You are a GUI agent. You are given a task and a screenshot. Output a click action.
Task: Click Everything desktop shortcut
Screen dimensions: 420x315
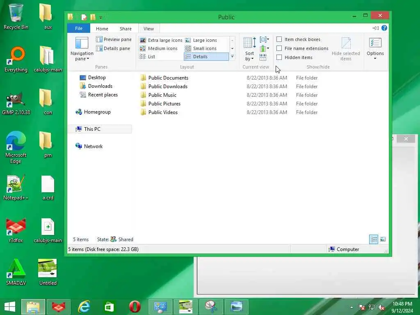click(x=16, y=59)
